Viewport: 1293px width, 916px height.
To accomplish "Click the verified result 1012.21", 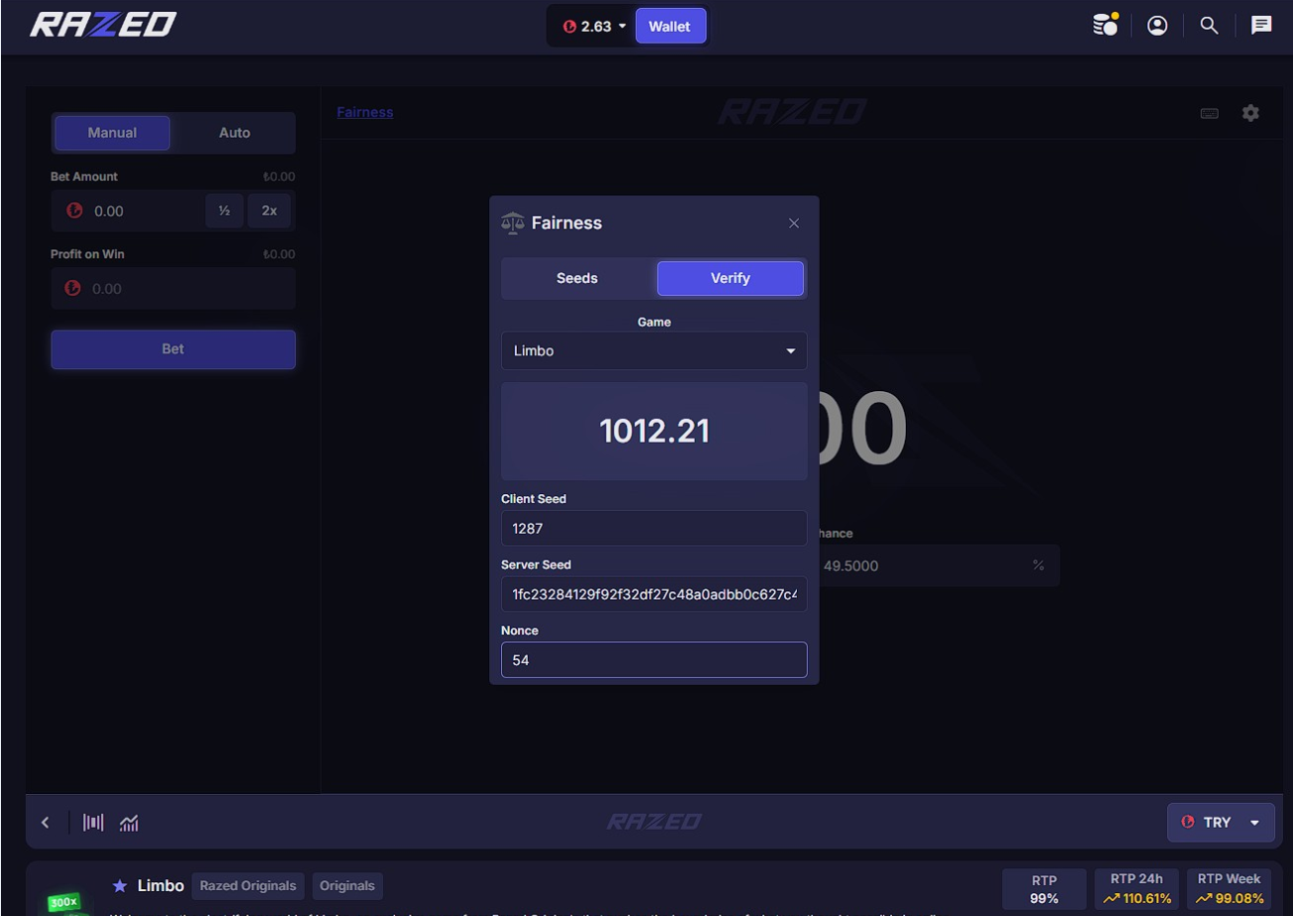I will point(654,431).
